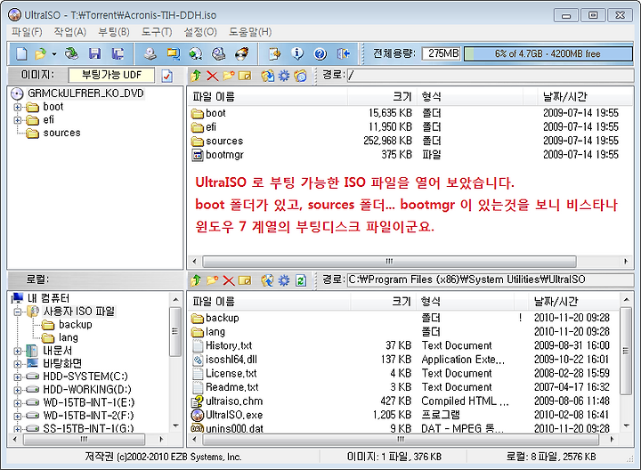Click the 275MB total size field
Screen dimensions: 641x470
click(x=442, y=53)
